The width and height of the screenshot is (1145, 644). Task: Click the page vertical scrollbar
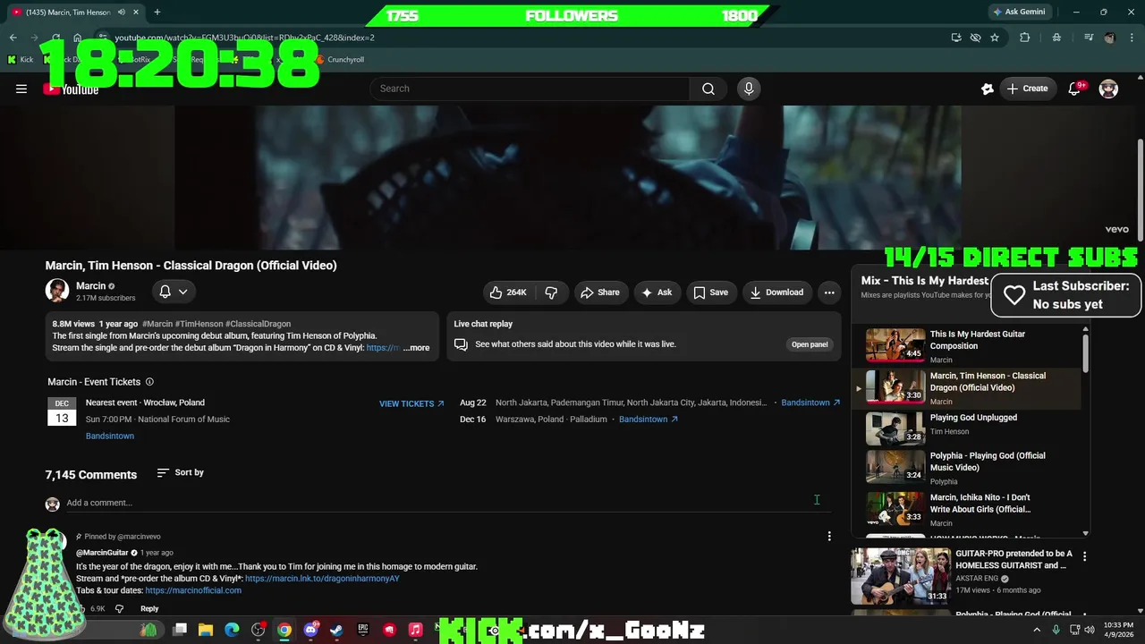1141,192
